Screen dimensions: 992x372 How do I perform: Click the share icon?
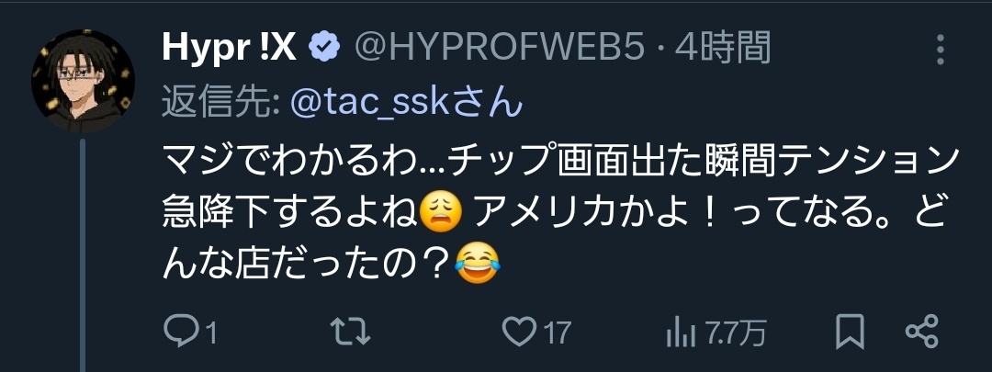pyautogui.click(x=921, y=333)
